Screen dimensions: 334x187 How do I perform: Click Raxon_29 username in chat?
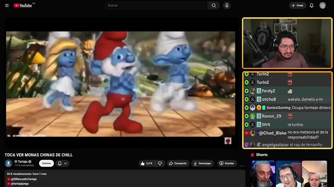click(272, 116)
